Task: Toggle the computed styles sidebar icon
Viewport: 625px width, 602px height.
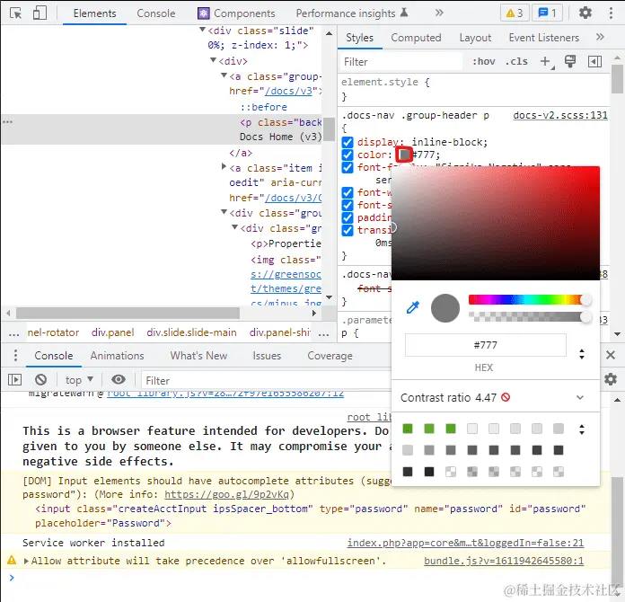Action: click(594, 62)
